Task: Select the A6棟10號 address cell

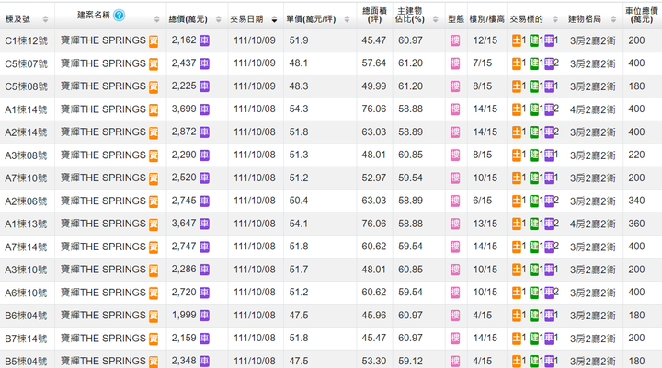Action: point(26,293)
